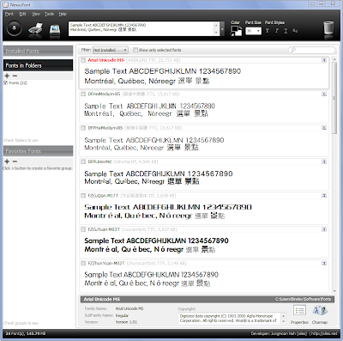The image size is (343, 341).
Task: Click the copyright box scroll-down arrow
Action: click(x=283, y=321)
